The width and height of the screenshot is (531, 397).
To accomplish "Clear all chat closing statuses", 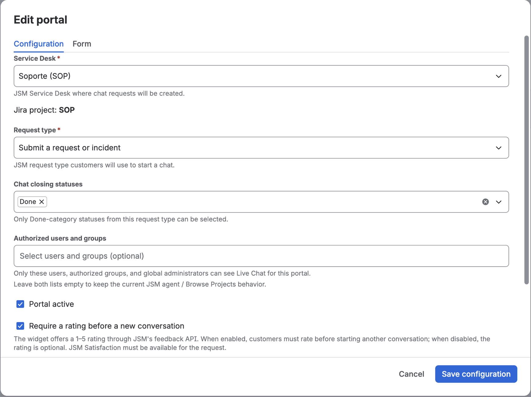I will (486, 202).
